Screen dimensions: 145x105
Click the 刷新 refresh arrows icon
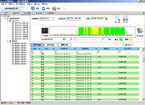[x=44, y=9]
